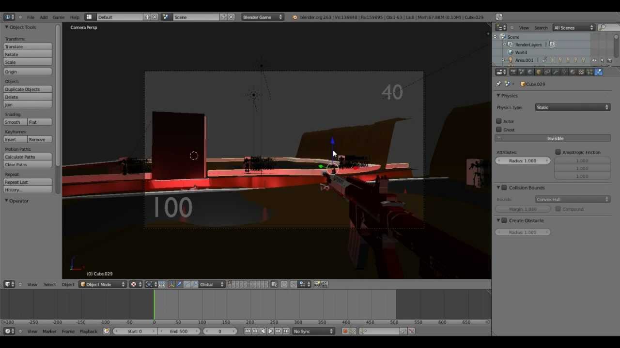Collapse the Scene tree item in outliner

495,37
